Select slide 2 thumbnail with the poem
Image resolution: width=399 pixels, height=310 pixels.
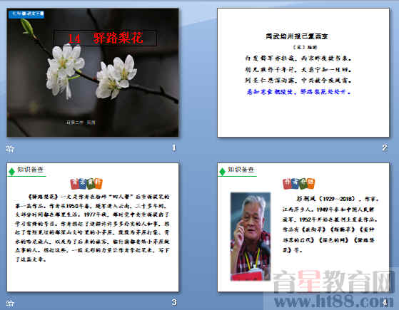pos(303,73)
